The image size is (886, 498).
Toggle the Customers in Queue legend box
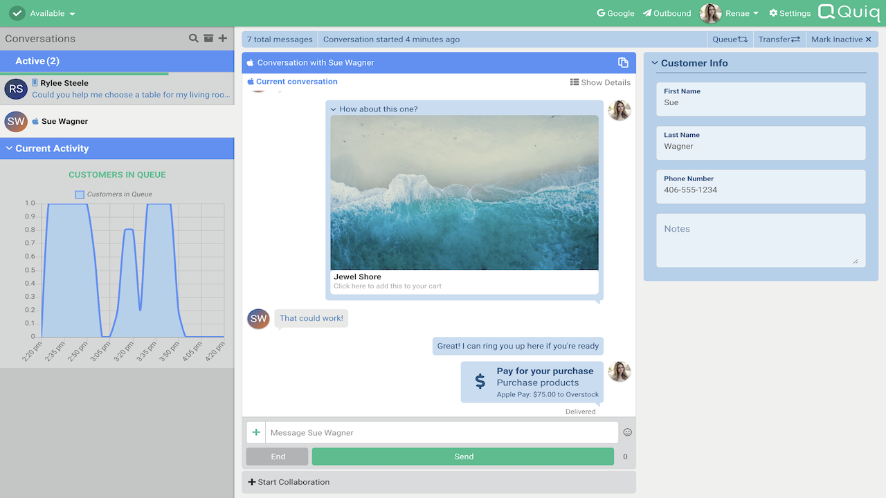[x=80, y=194]
